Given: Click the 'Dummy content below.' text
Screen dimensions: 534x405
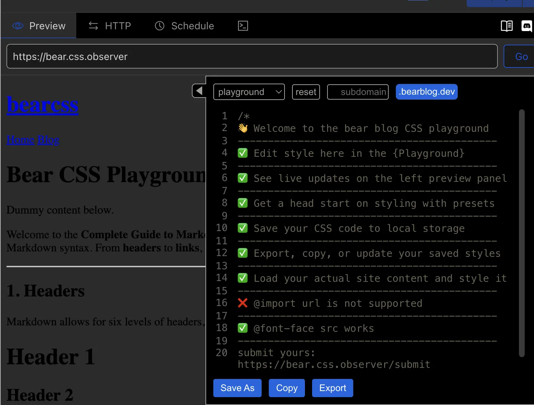Looking at the screenshot, I should tap(60, 210).
